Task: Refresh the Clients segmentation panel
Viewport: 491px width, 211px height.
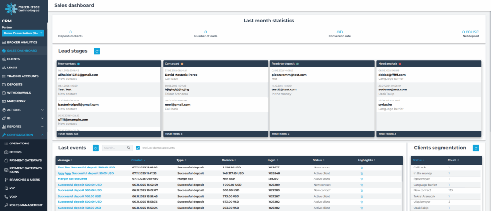Action: [476, 148]
